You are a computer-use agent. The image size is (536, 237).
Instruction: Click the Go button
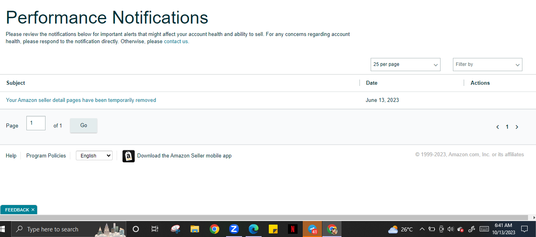(83, 125)
